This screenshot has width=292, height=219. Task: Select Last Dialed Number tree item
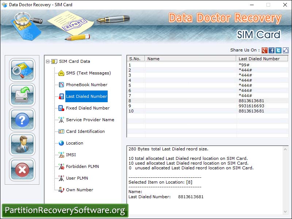click(x=87, y=96)
